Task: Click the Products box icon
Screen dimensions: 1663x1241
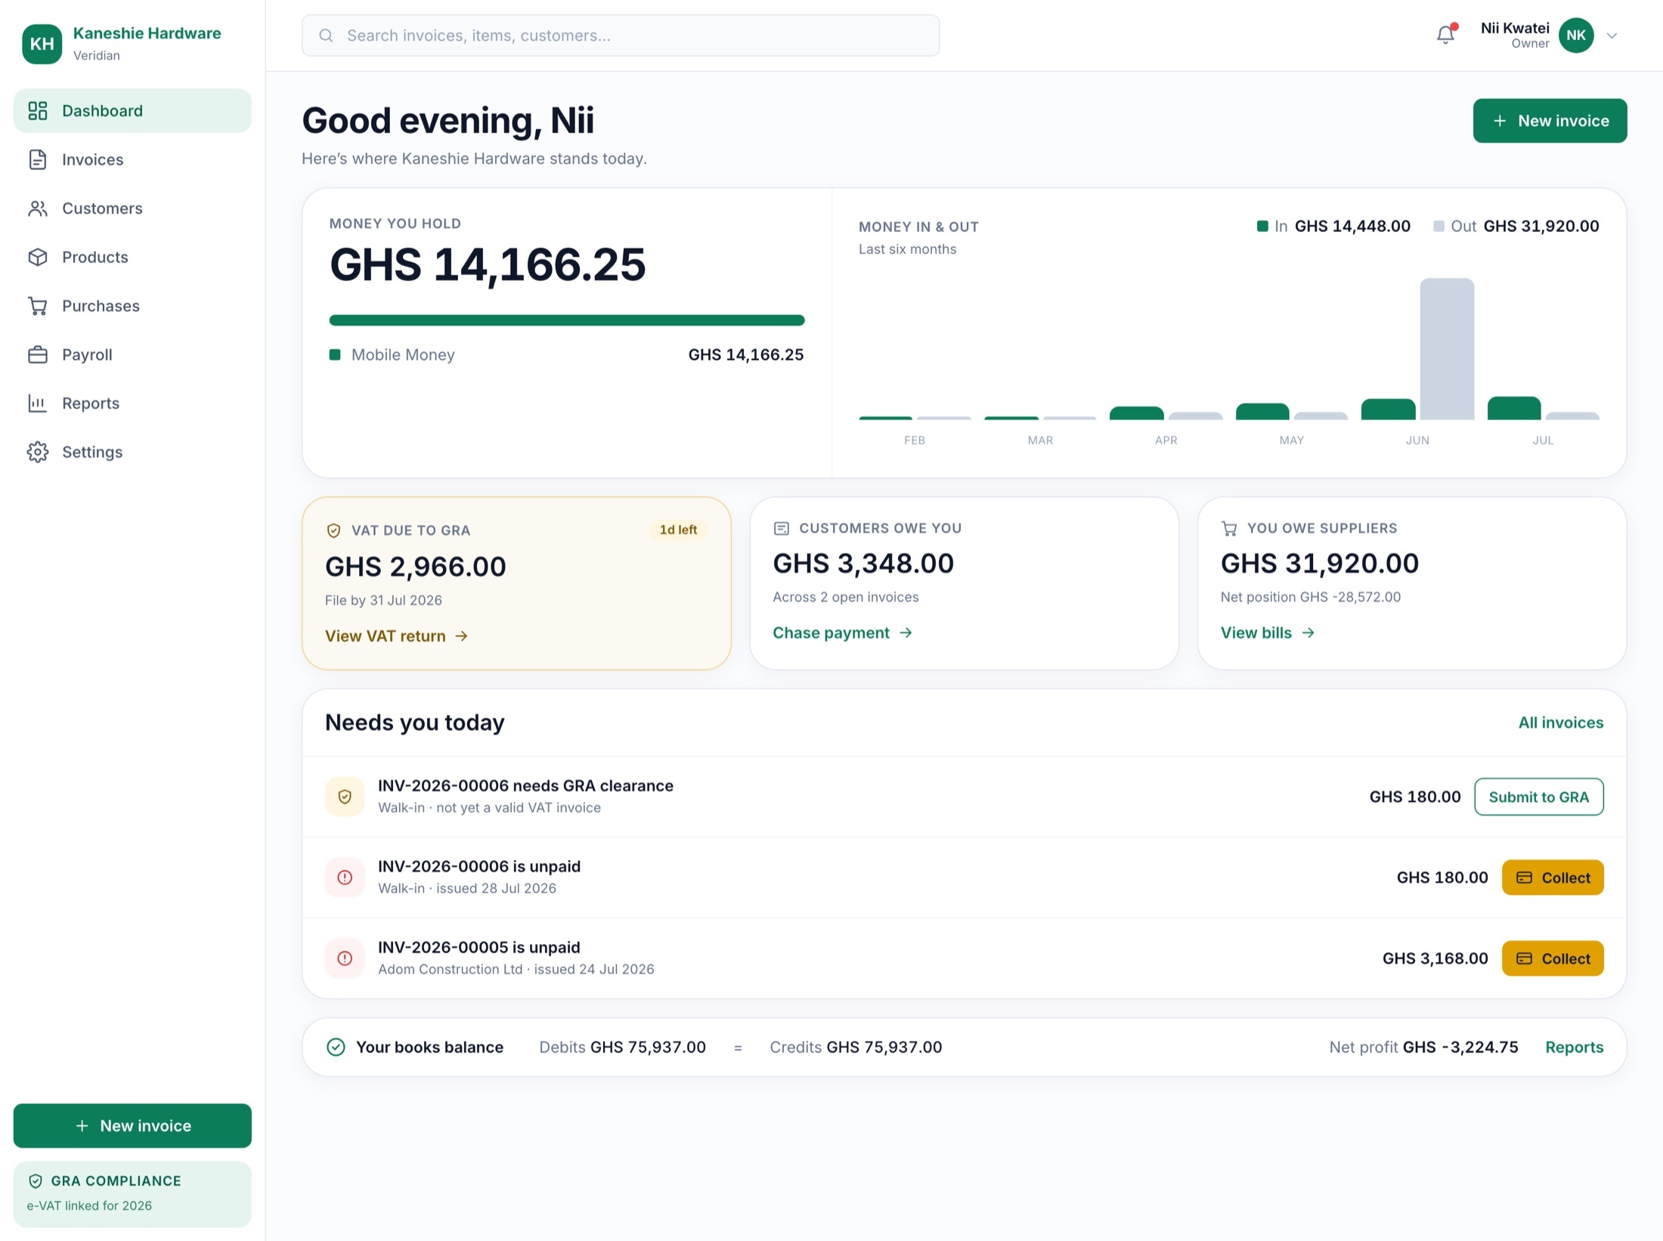Action: [x=38, y=257]
